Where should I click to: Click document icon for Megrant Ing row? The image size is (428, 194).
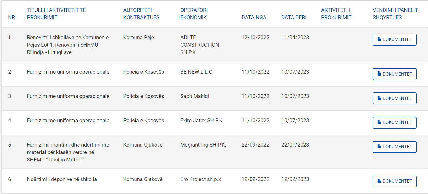coord(379,147)
